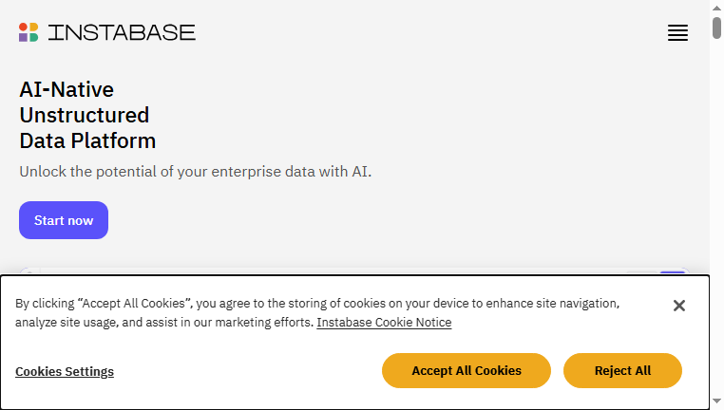Click the INSTABASE wordmark text
The image size is (724, 410).
coord(122,32)
